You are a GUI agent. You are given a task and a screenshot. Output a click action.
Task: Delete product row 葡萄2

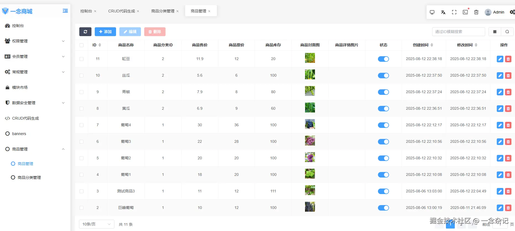click(508, 158)
